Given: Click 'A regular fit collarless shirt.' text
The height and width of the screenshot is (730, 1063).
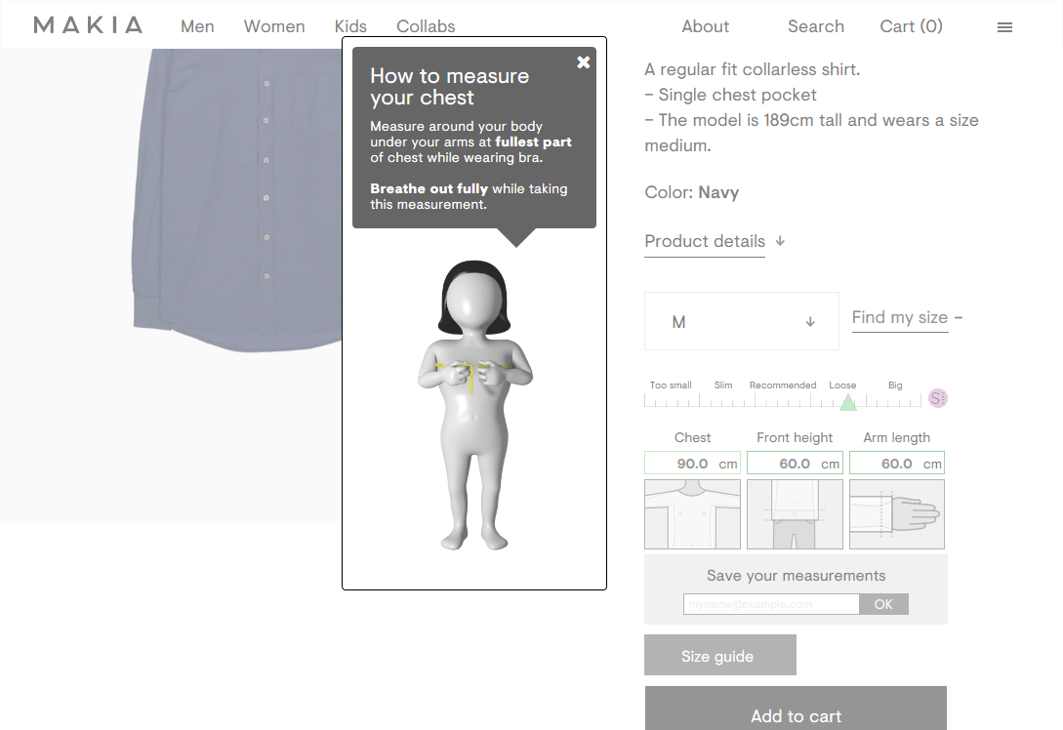Looking at the screenshot, I should [x=753, y=70].
